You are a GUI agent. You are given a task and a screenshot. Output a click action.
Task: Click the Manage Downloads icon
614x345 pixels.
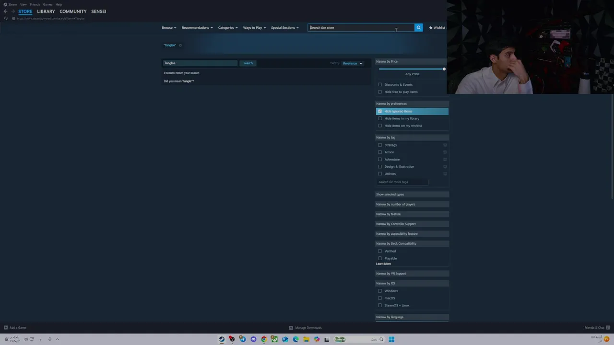click(x=291, y=328)
